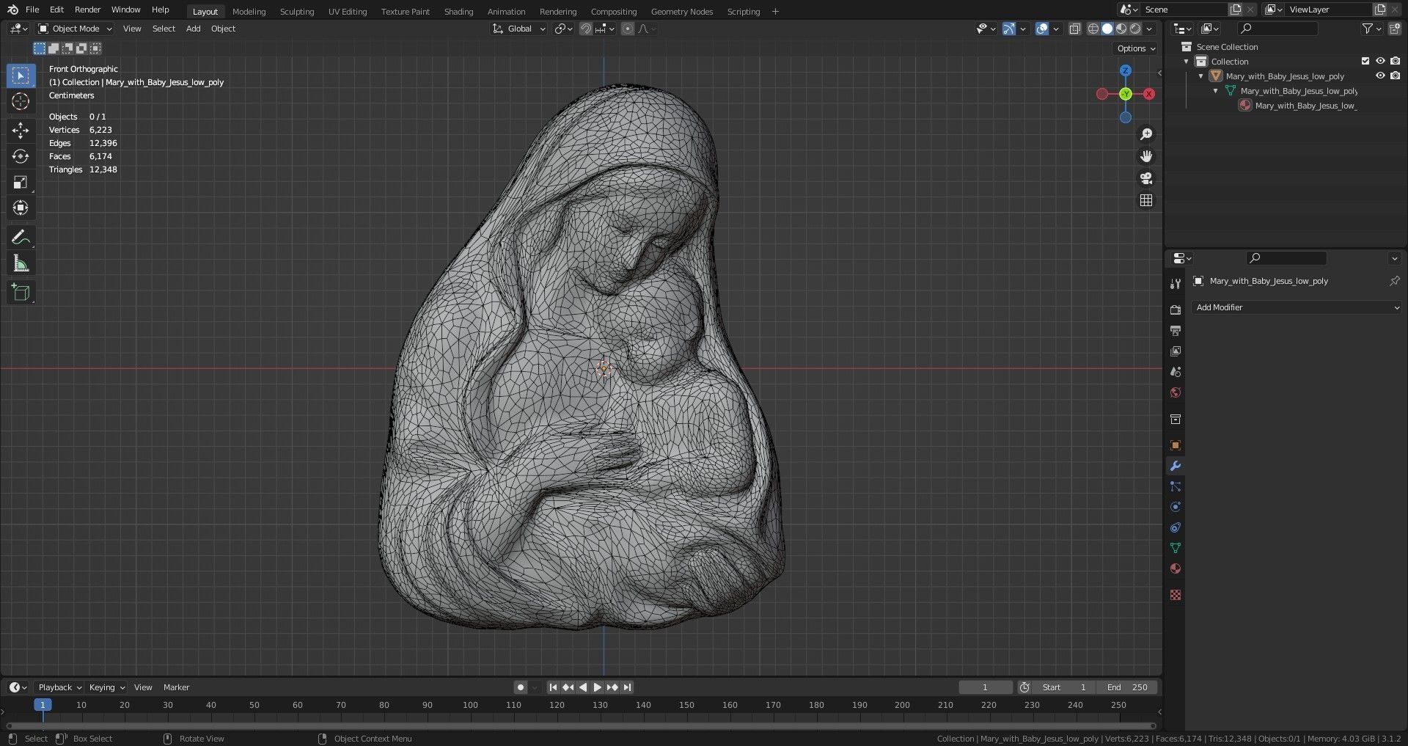Viewport: 1408px width, 746px height.
Task: Click the Pan view hand icon
Action: pos(1146,156)
